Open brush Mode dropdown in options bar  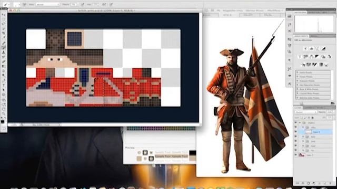coord(48,4)
